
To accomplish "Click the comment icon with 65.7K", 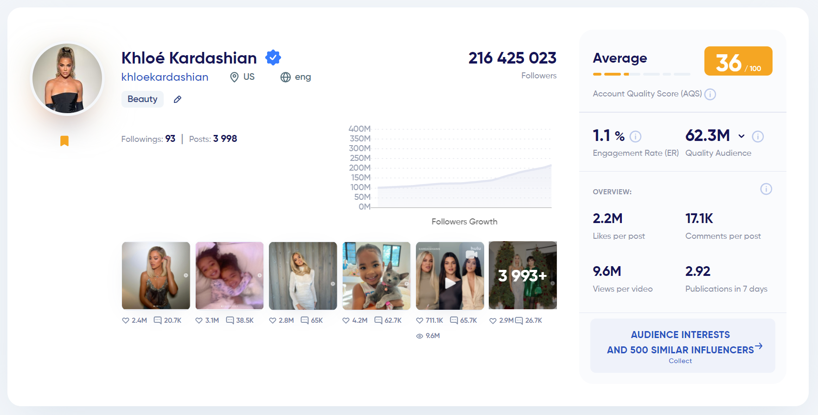I will 454,320.
